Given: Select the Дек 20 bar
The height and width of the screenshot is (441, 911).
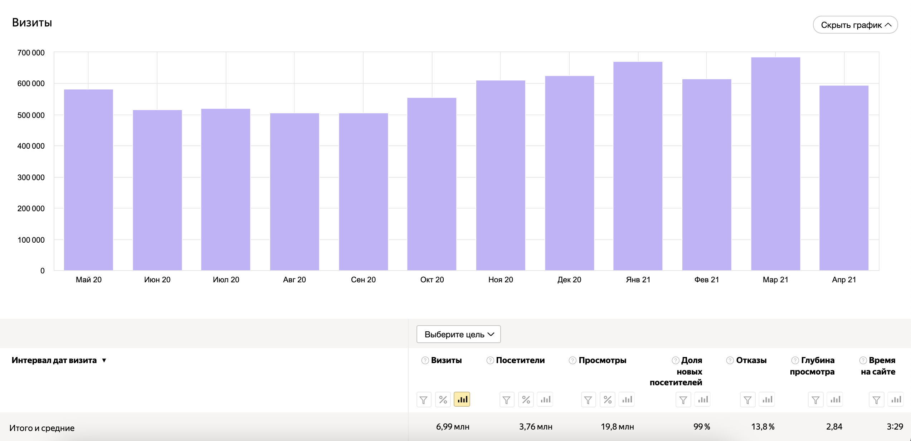Looking at the screenshot, I should coord(570,173).
